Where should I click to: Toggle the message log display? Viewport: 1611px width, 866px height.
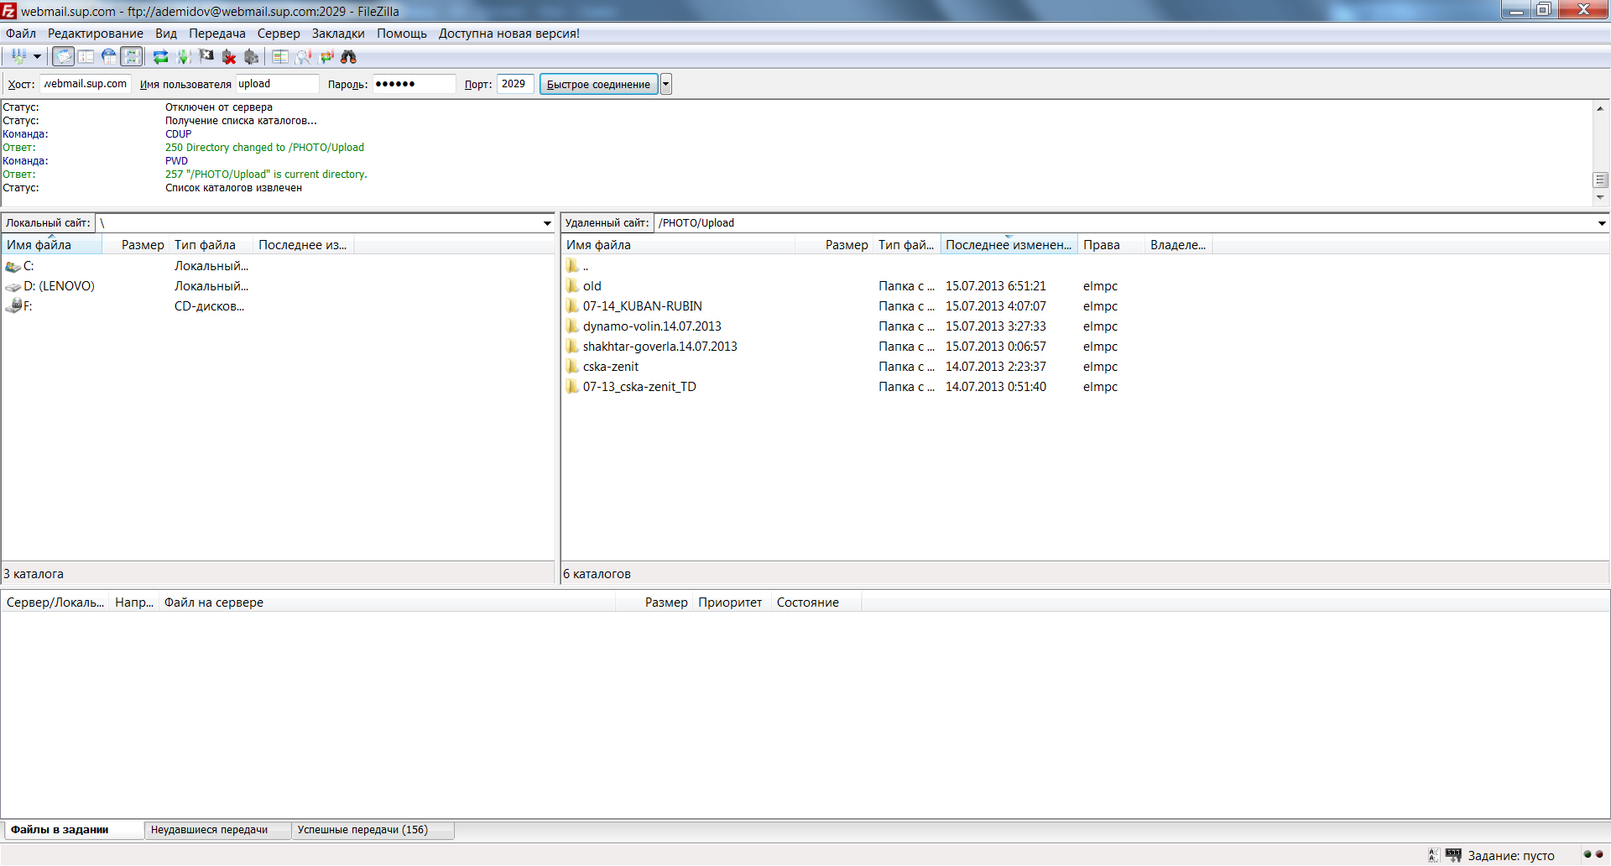click(63, 56)
